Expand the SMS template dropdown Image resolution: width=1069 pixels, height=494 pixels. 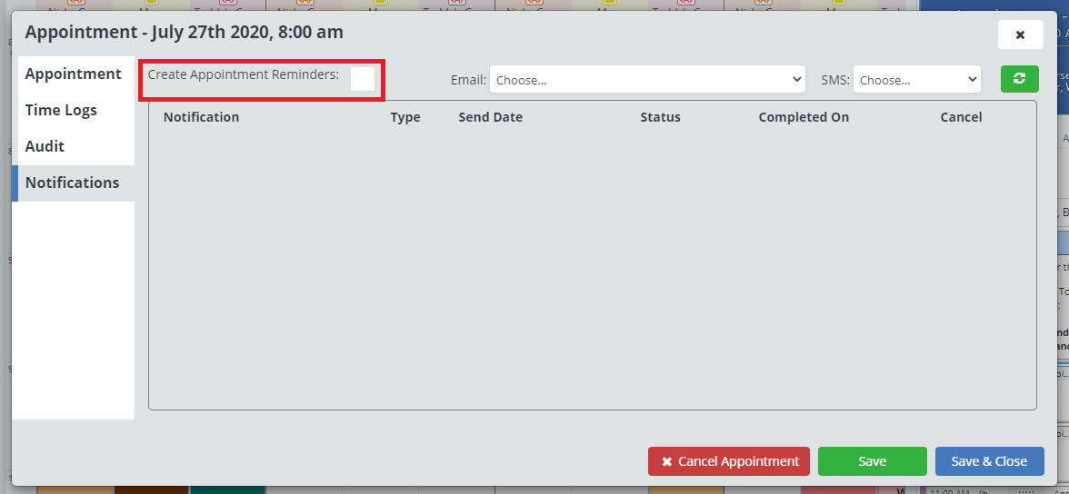click(x=916, y=80)
